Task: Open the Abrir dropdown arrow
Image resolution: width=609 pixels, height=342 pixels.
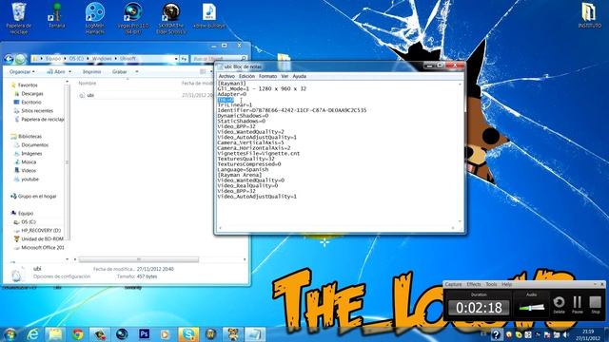Action: (x=69, y=72)
